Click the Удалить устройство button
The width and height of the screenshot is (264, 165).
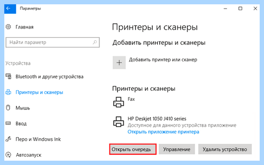pos(225,149)
